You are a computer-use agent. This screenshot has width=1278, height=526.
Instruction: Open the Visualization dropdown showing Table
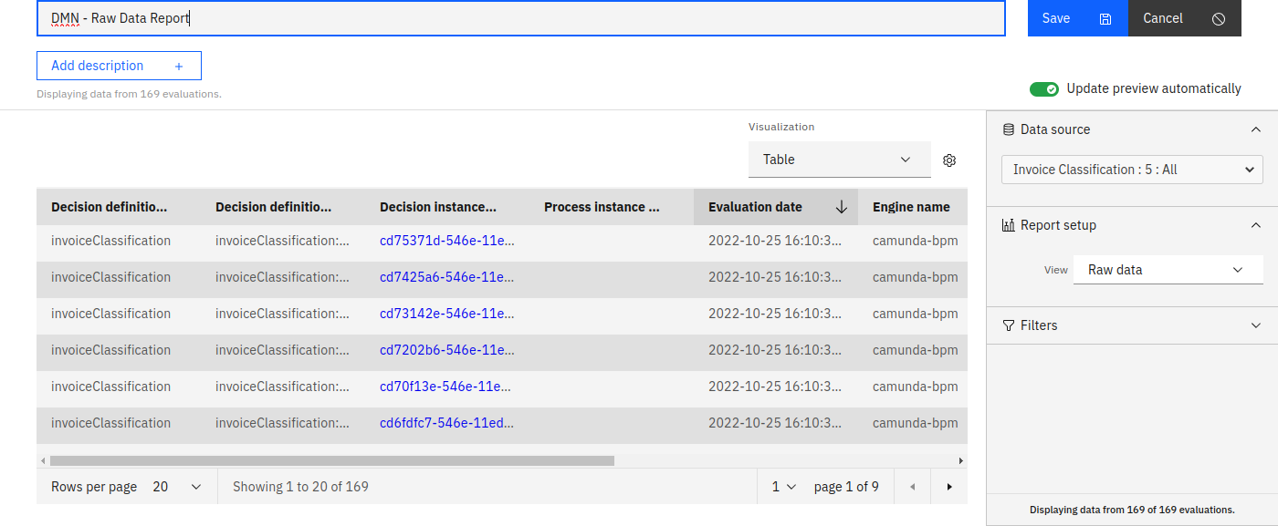tap(839, 159)
